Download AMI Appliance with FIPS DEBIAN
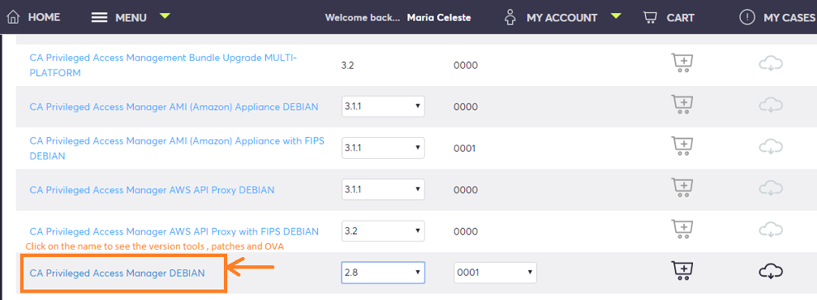The image size is (817, 300). [x=771, y=147]
